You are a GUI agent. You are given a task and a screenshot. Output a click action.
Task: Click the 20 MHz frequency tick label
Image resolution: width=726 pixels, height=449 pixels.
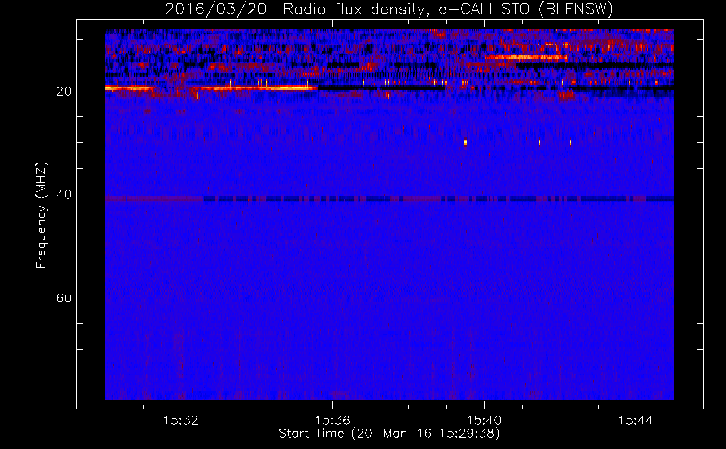tap(64, 91)
